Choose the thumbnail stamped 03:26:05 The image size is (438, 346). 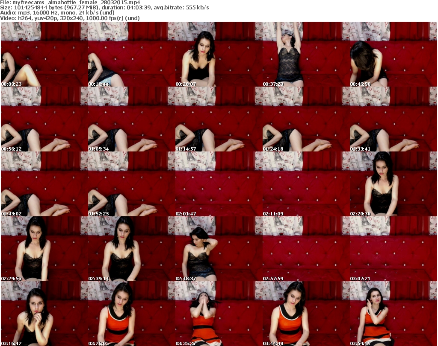(132, 314)
